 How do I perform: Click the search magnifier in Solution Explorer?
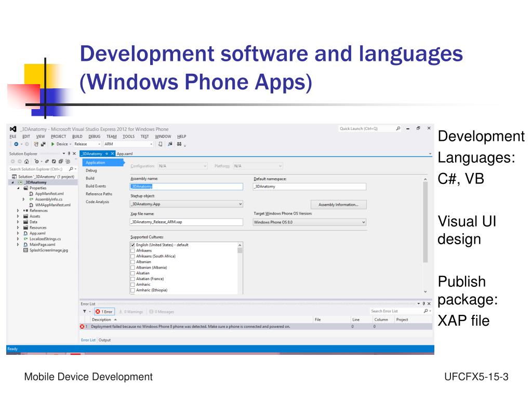click(x=71, y=169)
